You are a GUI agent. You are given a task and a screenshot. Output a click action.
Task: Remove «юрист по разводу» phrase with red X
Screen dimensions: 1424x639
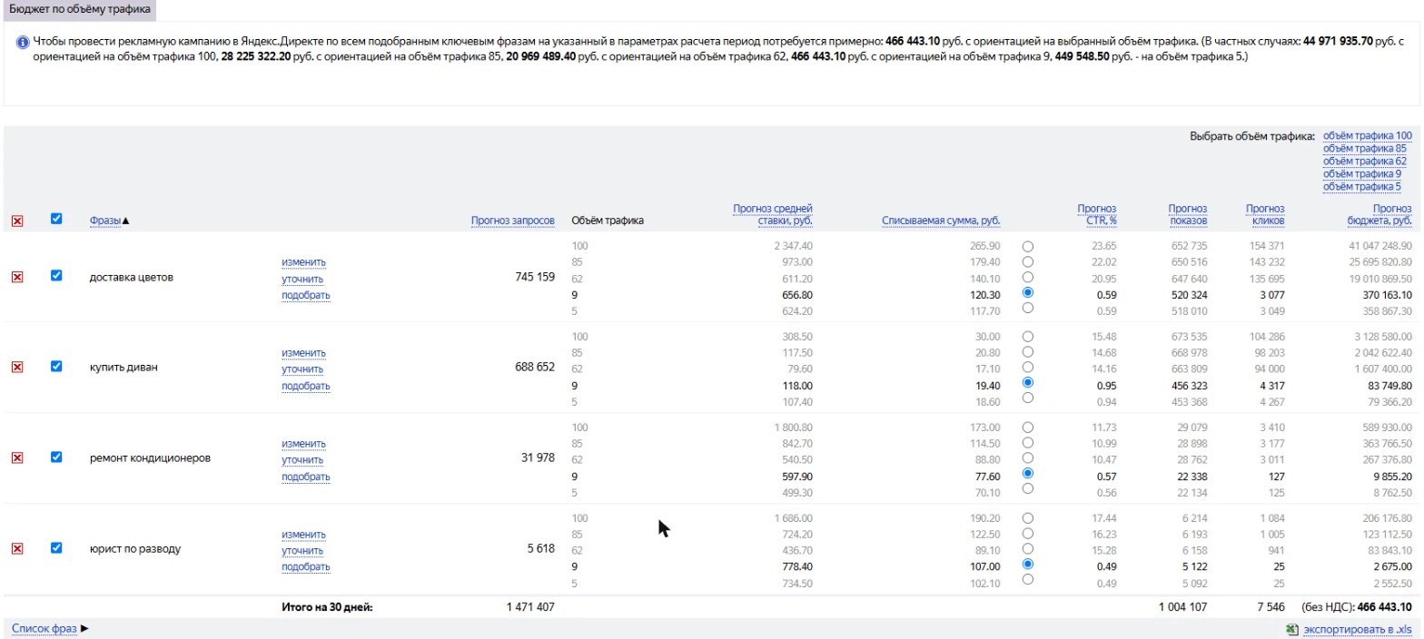17,548
